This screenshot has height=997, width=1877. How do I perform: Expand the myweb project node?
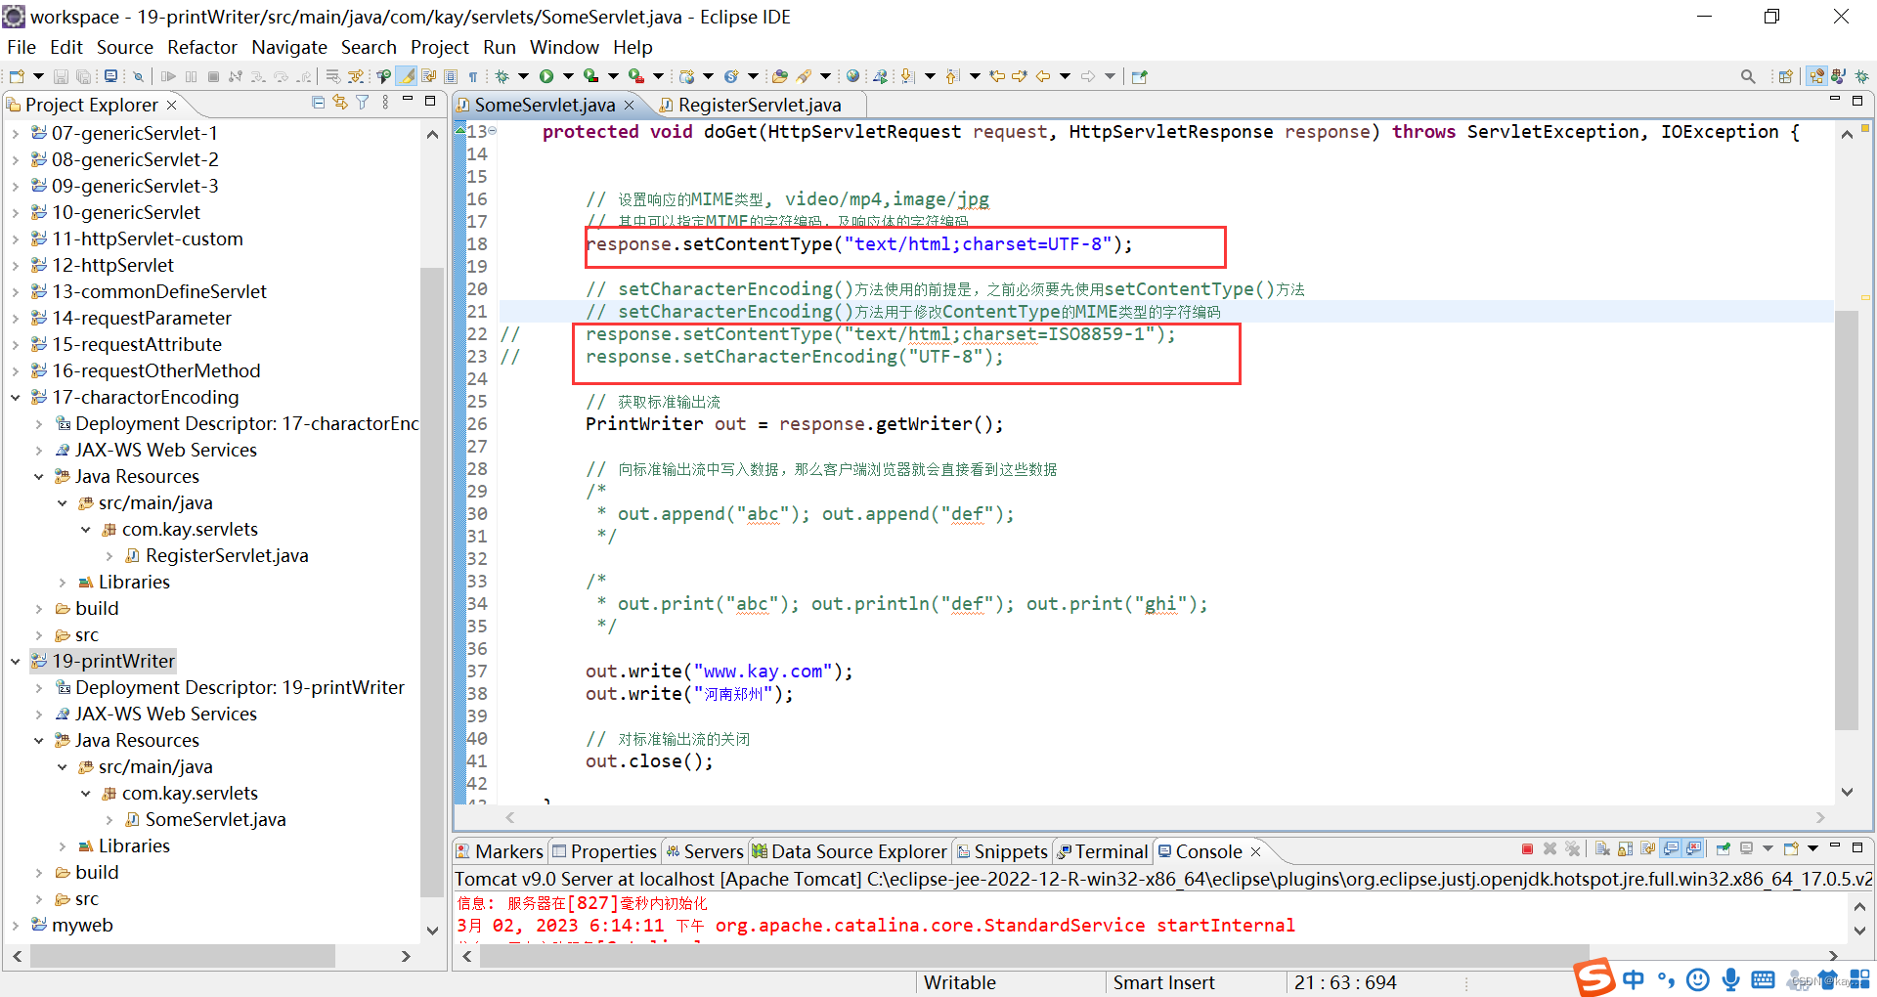[15, 926]
